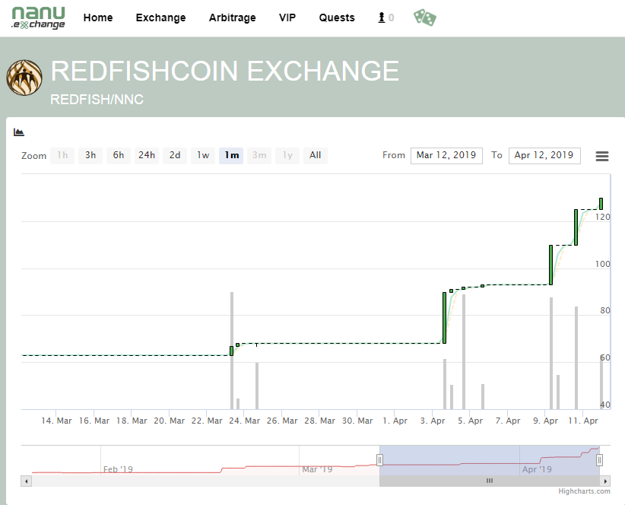Set chart zoom to 24h
The width and height of the screenshot is (625, 505).
pyautogui.click(x=147, y=155)
